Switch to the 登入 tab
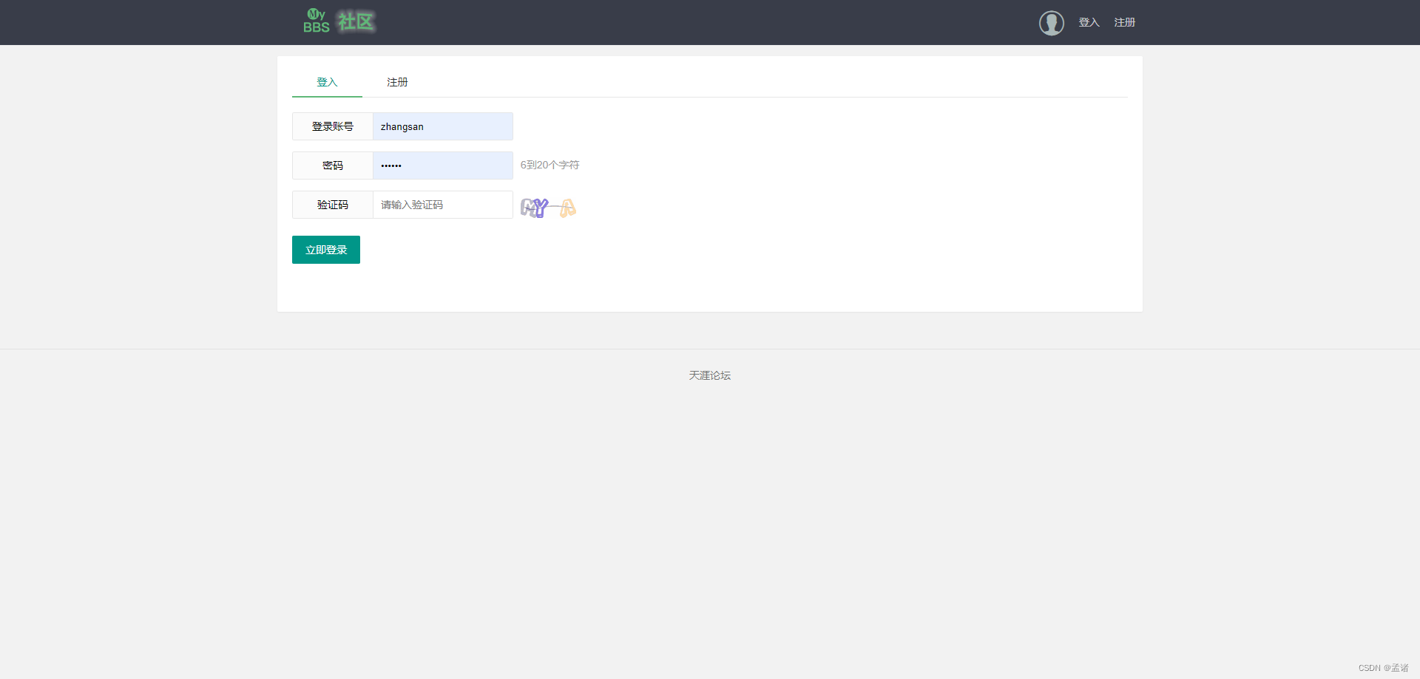The height and width of the screenshot is (679, 1420). 327,82
